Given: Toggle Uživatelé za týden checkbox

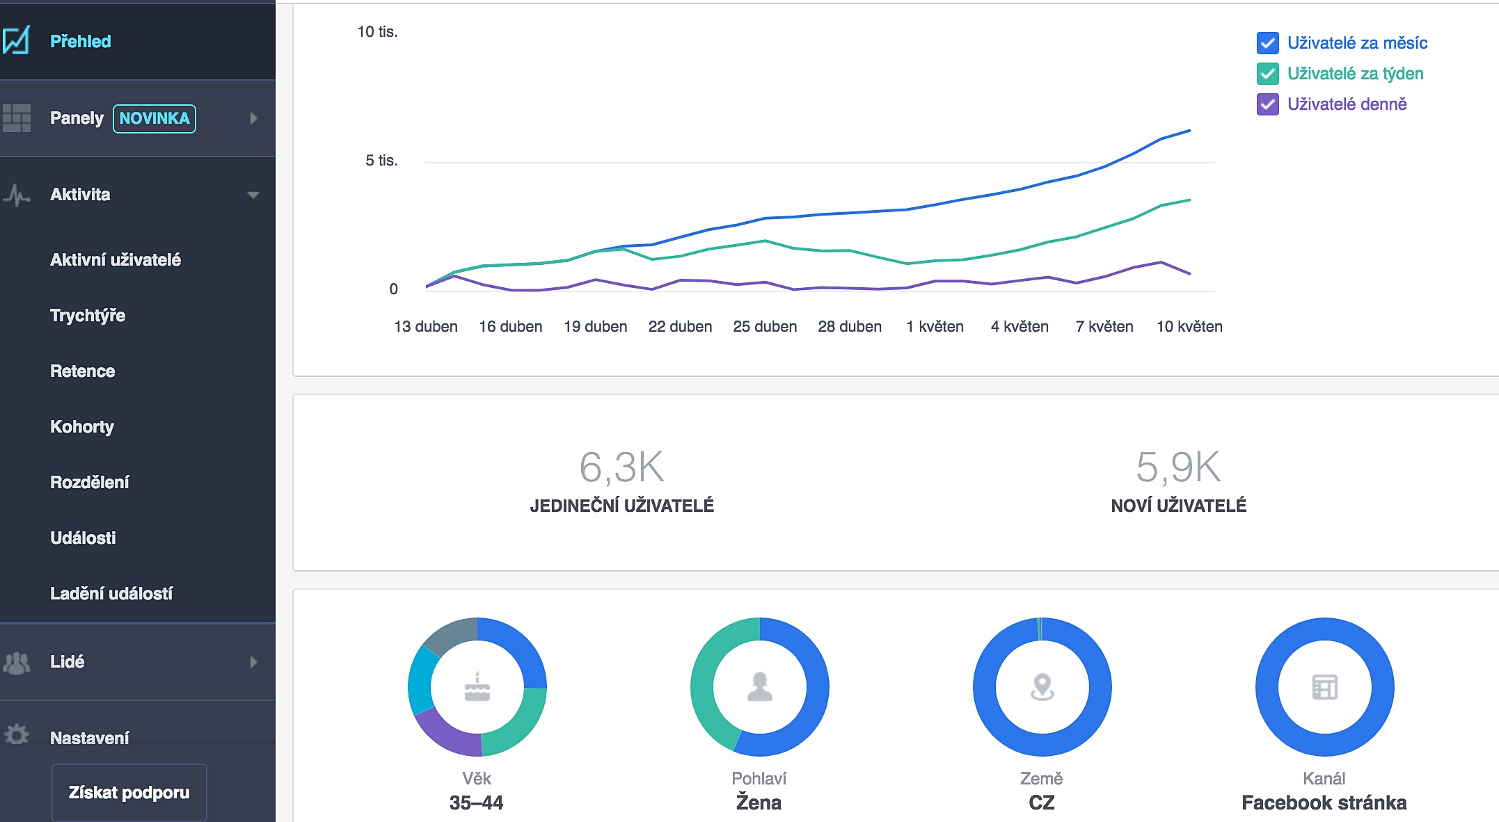Looking at the screenshot, I should [1268, 74].
